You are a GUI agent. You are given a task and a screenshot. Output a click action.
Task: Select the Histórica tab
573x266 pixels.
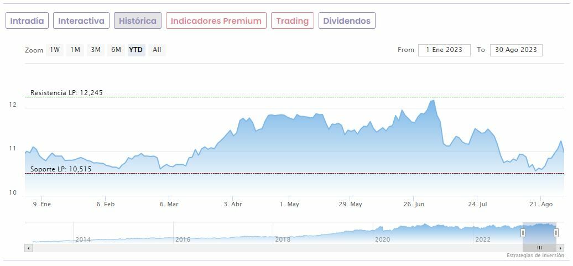coord(138,21)
